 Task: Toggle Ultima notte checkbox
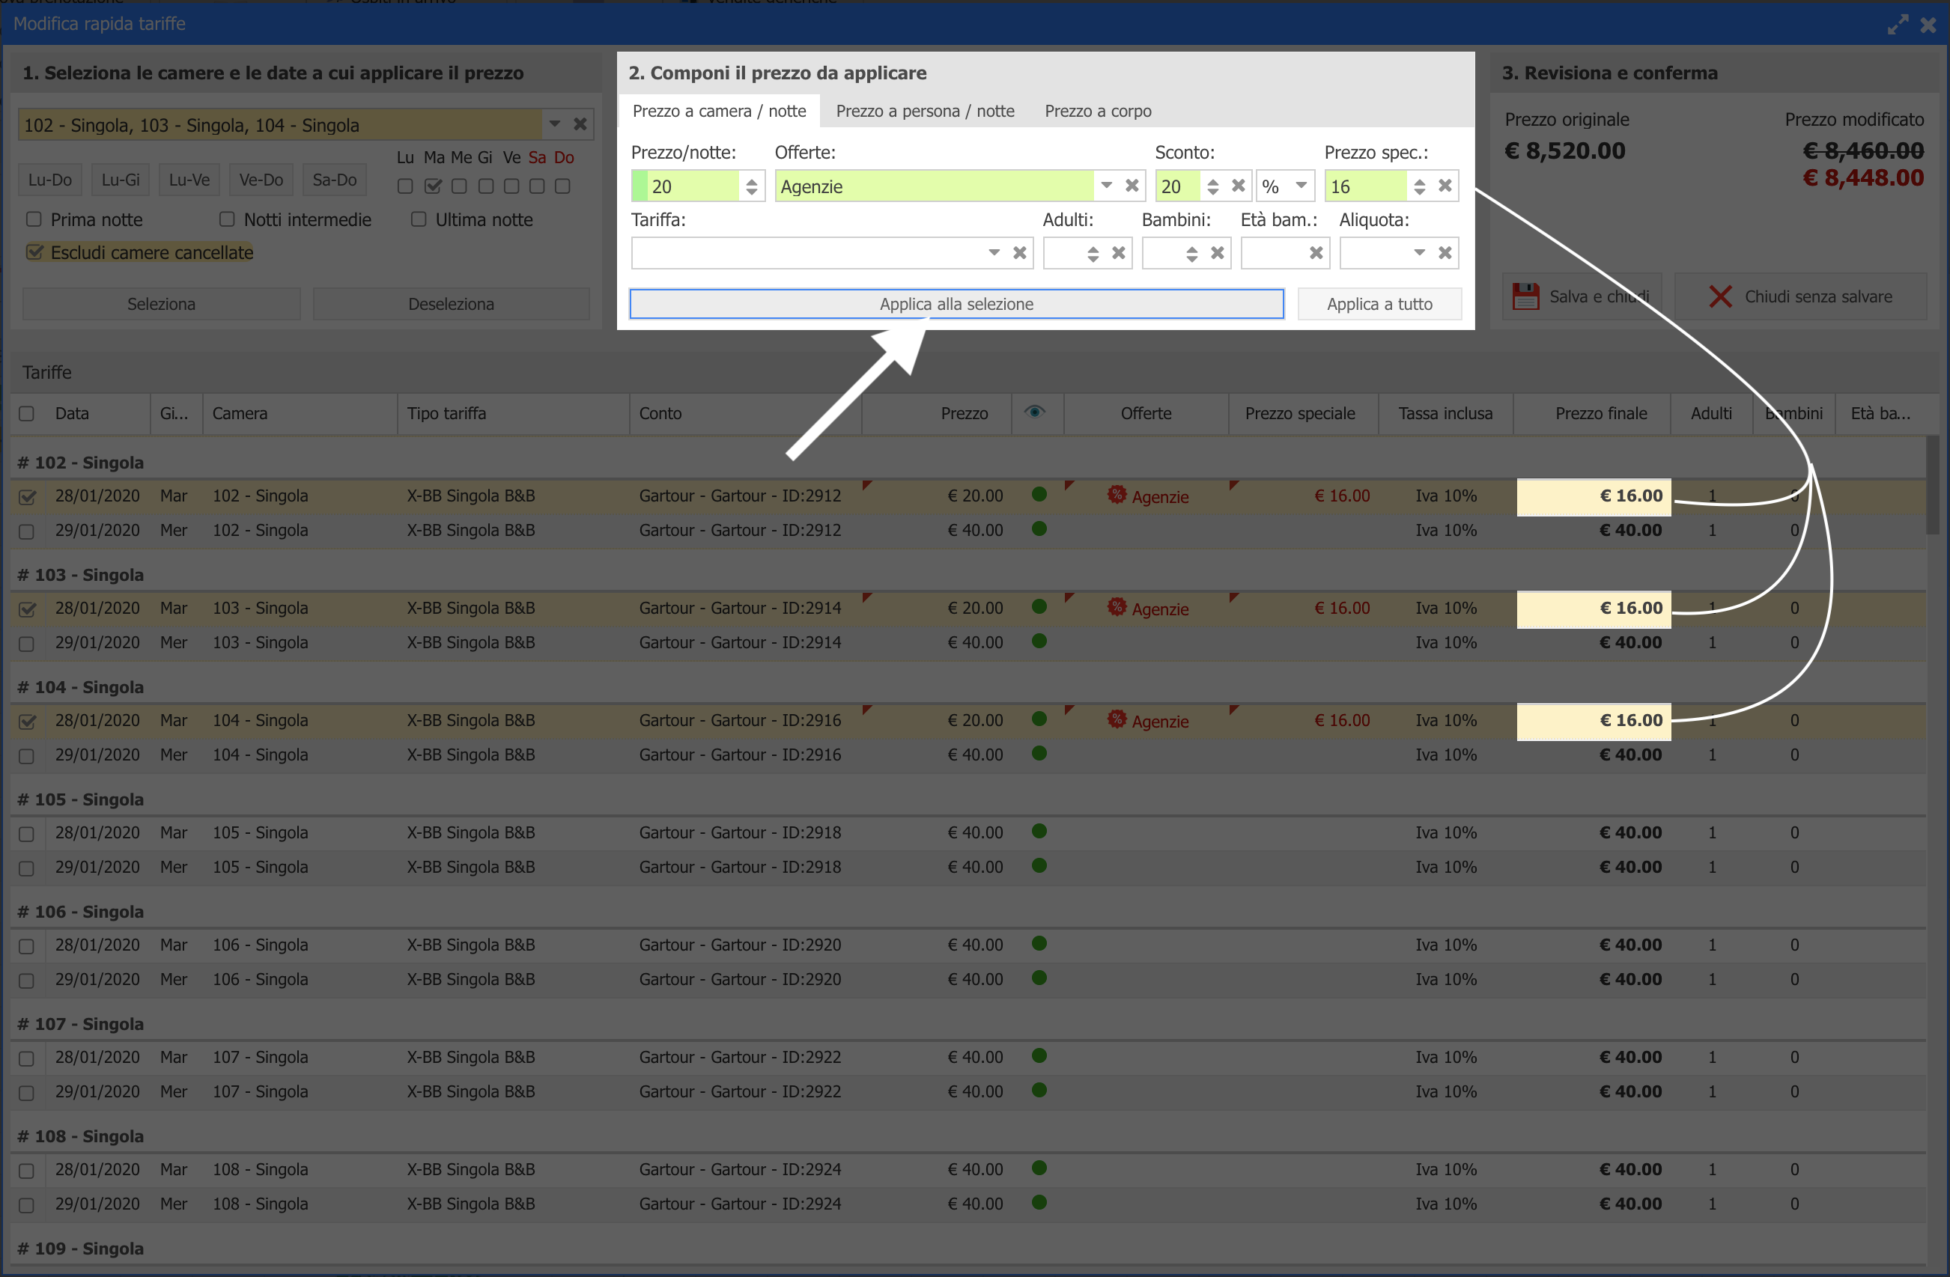(x=419, y=219)
